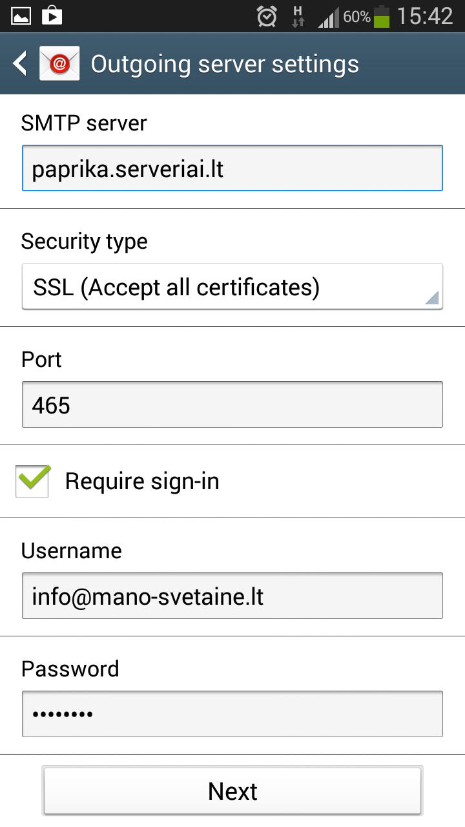Screen dimensions: 465x827
Task: Tap the Require sign-in label
Action: (x=142, y=481)
